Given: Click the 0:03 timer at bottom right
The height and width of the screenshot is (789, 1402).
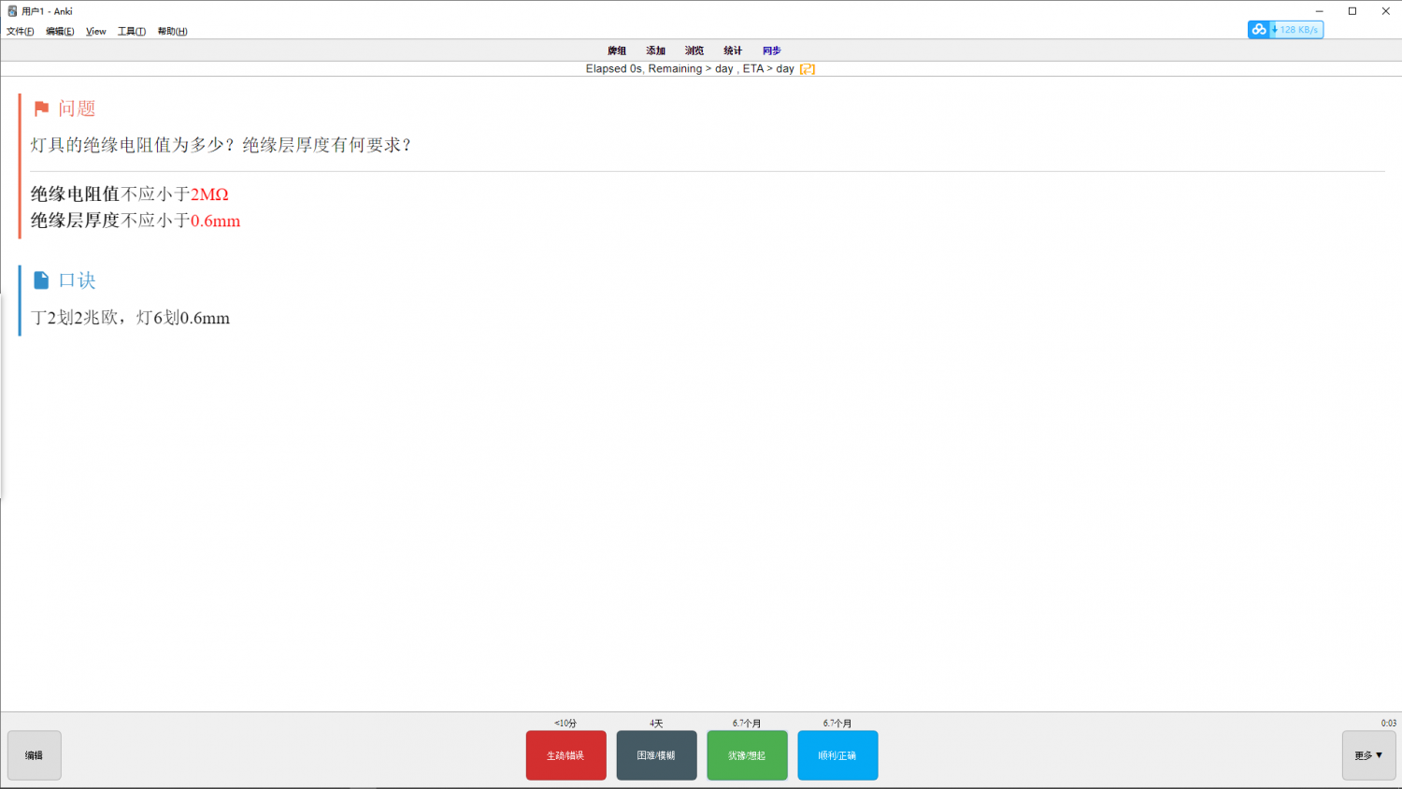Looking at the screenshot, I should pos(1389,724).
